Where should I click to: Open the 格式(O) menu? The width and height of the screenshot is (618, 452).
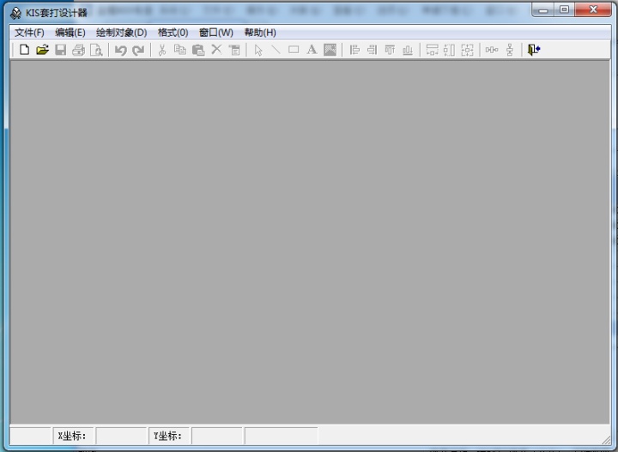pos(173,33)
